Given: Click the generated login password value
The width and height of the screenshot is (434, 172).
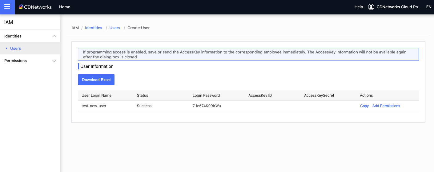Looking at the screenshot, I should pyautogui.click(x=207, y=106).
